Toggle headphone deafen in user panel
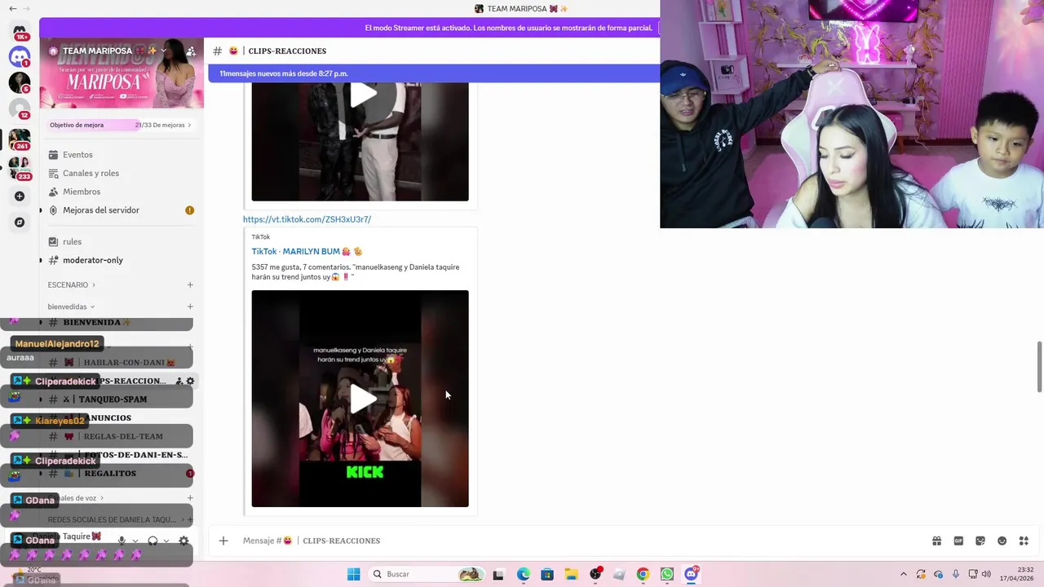The image size is (1044, 587). click(153, 541)
